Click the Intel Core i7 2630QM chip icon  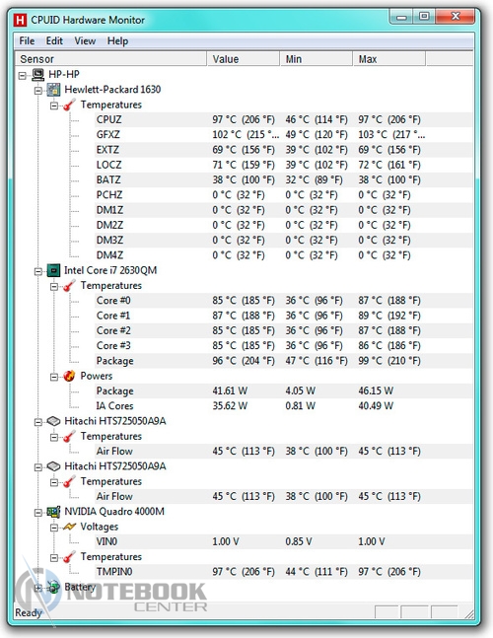(x=53, y=270)
